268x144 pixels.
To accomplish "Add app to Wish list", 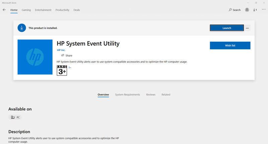I will coord(230,45).
